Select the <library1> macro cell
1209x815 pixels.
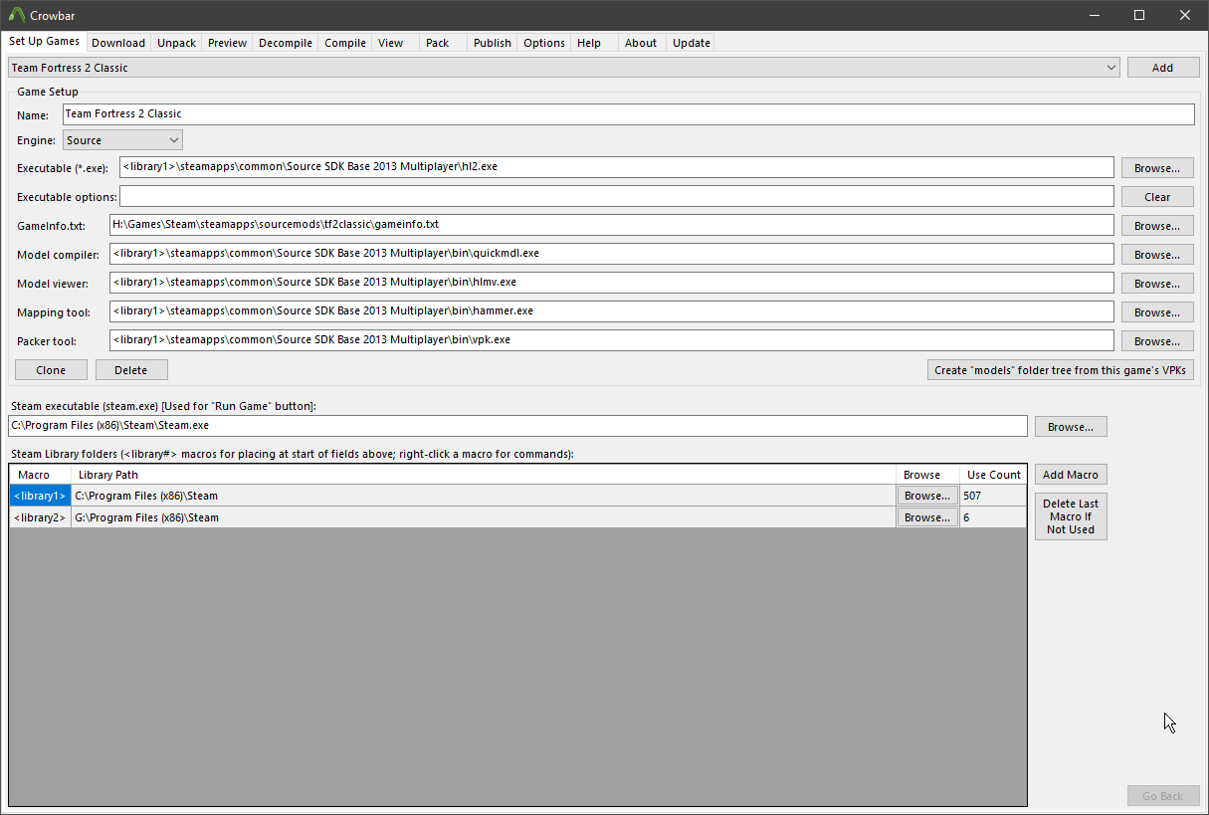click(40, 496)
